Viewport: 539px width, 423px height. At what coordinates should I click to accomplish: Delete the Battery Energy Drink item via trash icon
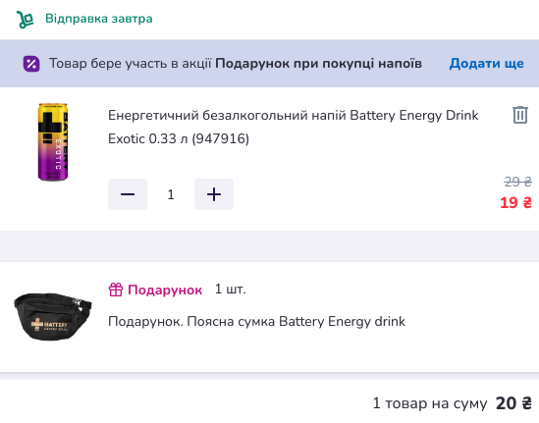click(x=520, y=115)
